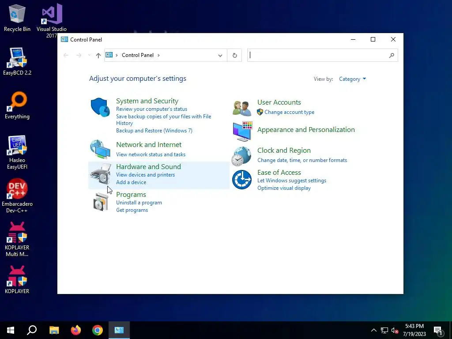The width and height of the screenshot is (452, 339).
Task: Open the recent locations dropdown arrow
Action: click(x=89, y=55)
